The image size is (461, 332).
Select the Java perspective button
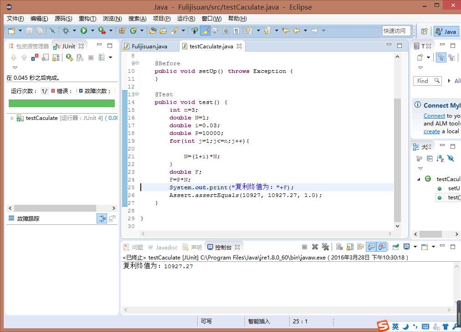(x=446, y=31)
